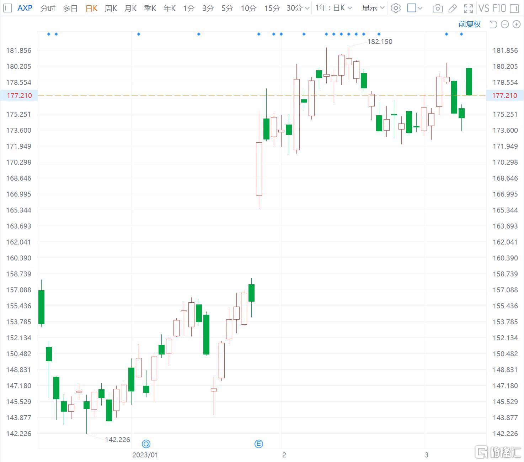The image size is (524, 462).
Task: Open chart settings gear icon
Action: pyautogui.click(x=396, y=8)
